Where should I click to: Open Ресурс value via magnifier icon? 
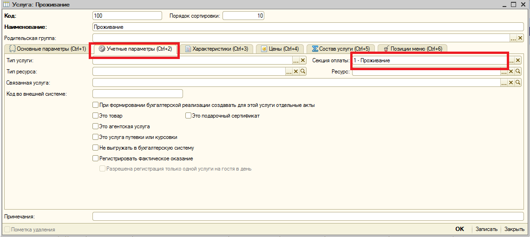pos(517,72)
